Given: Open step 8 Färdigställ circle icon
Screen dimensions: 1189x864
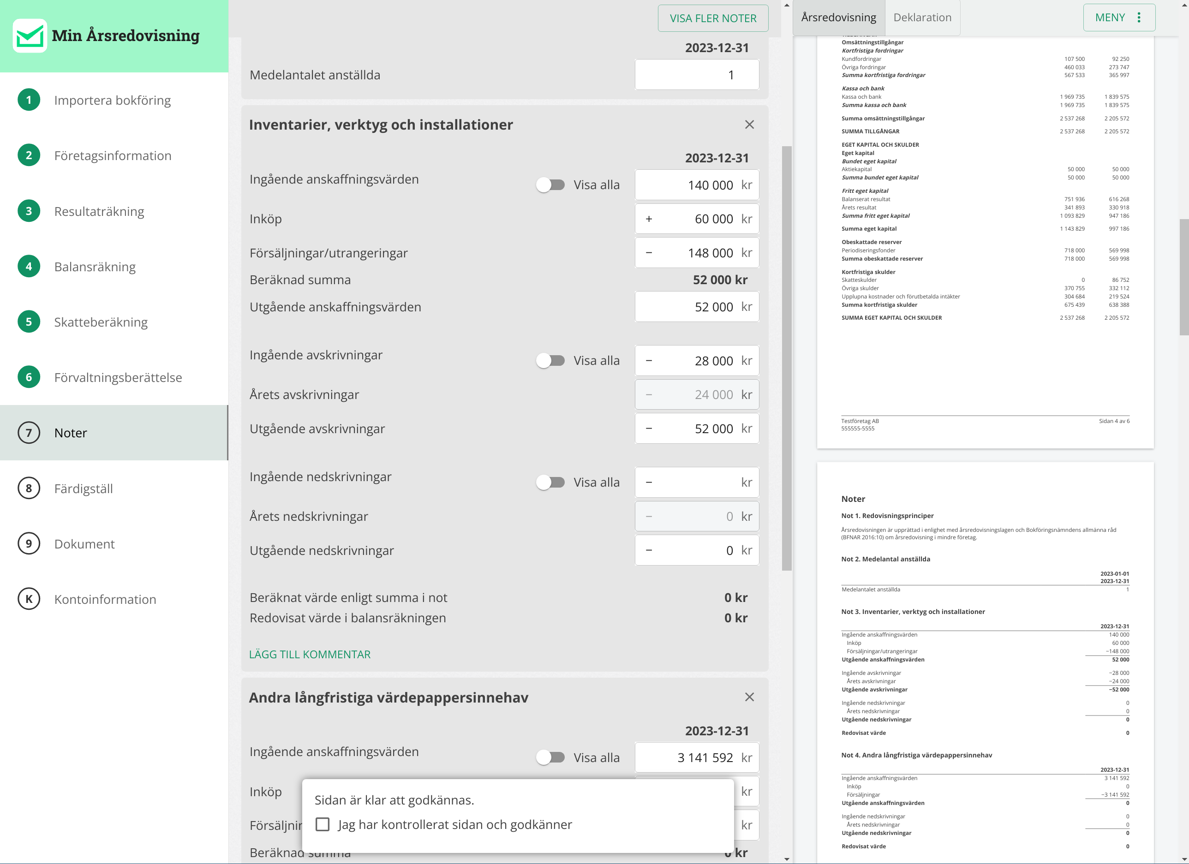Looking at the screenshot, I should click(29, 488).
